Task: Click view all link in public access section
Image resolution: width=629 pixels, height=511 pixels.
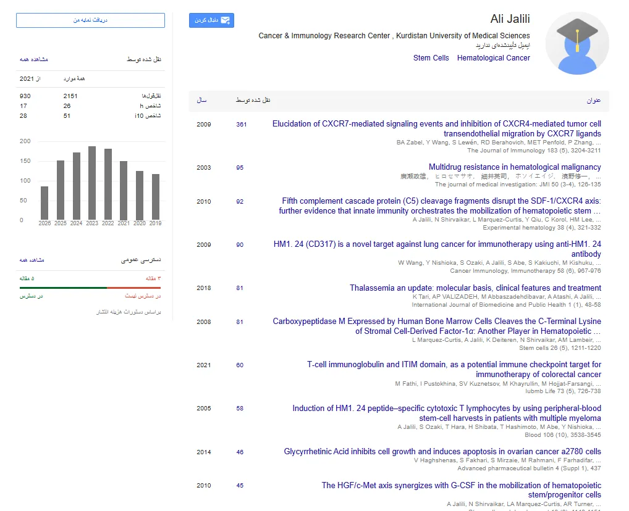Action: coord(32,260)
